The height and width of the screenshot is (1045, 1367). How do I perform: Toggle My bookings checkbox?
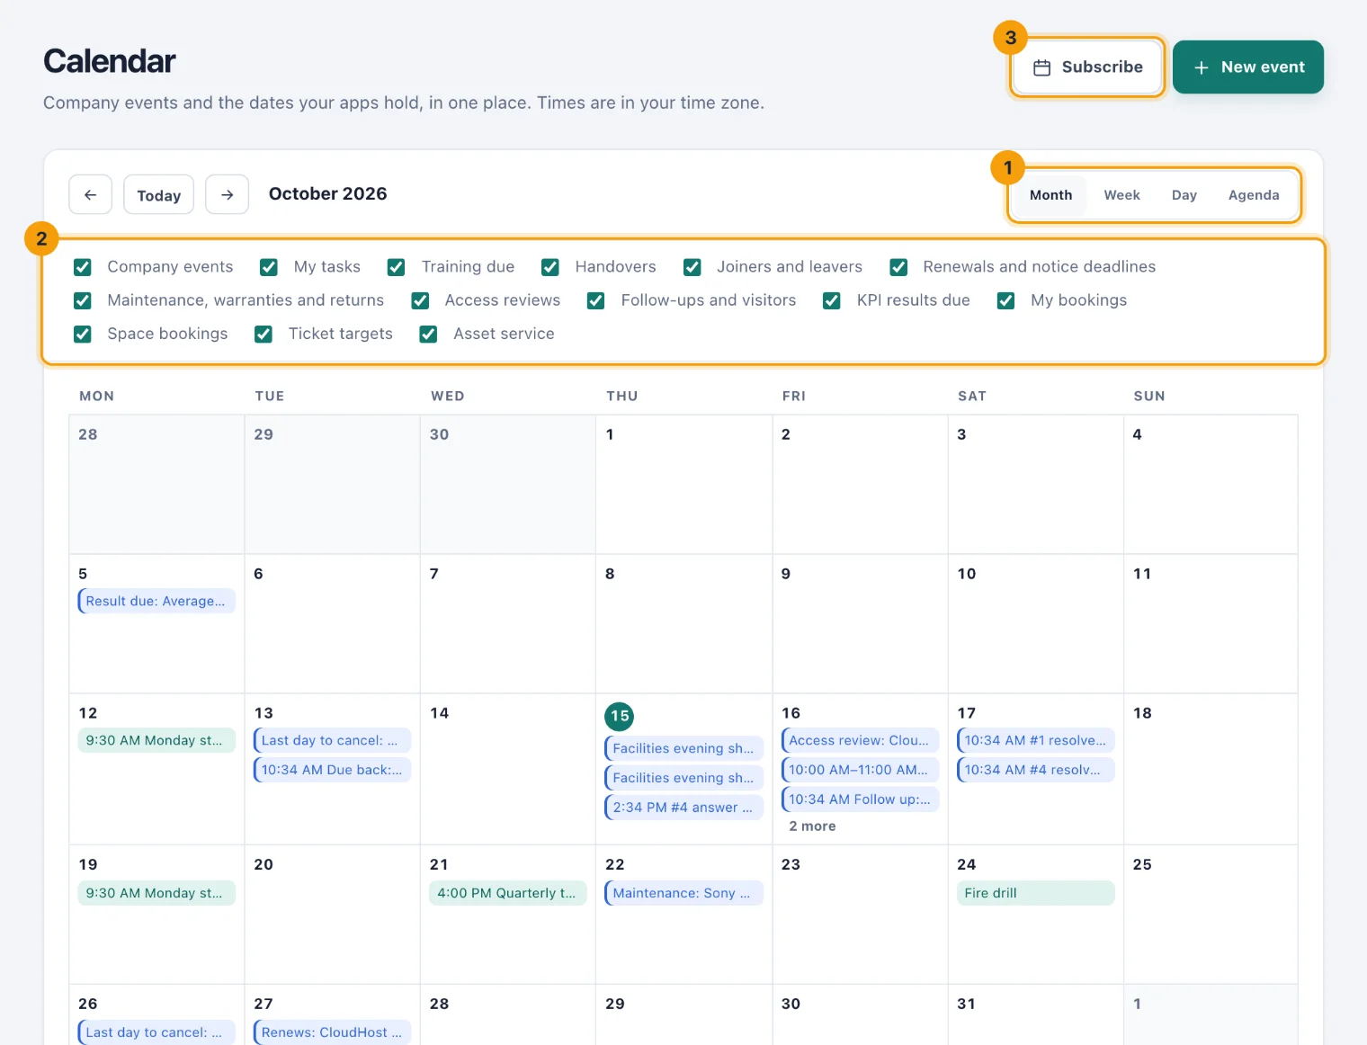coord(1006,300)
